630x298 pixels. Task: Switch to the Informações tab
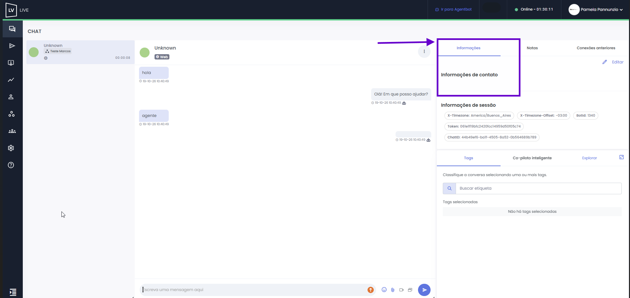point(469,48)
